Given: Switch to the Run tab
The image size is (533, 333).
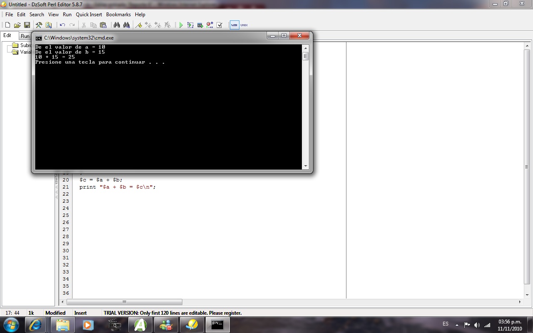Looking at the screenshot, I should coord(25,36).
